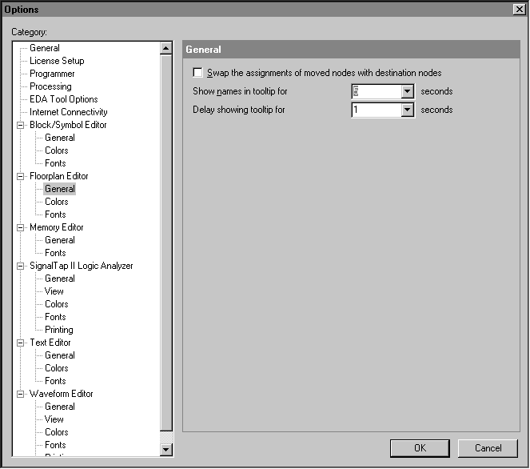Collapse the Text Editor tree node
The width and height of the screenshot is (530, 469).
point(21,343)
